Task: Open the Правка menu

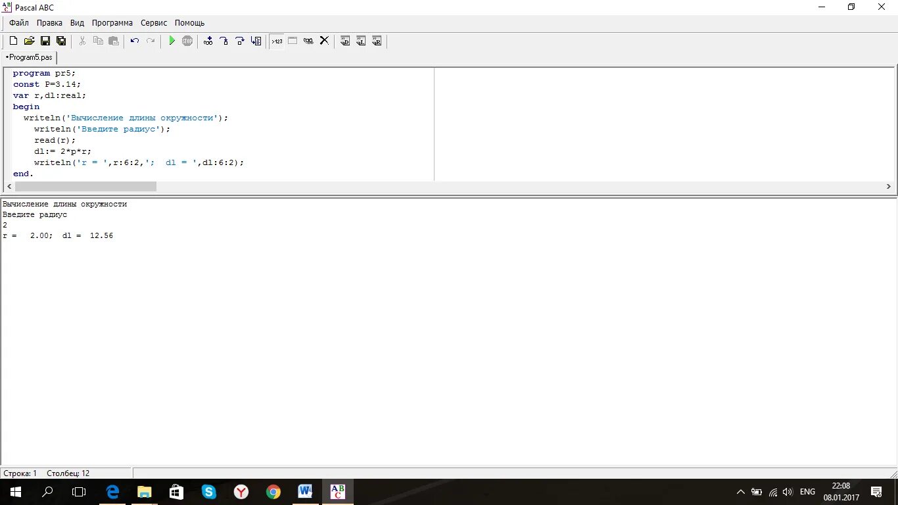Action: pos(49,23)
